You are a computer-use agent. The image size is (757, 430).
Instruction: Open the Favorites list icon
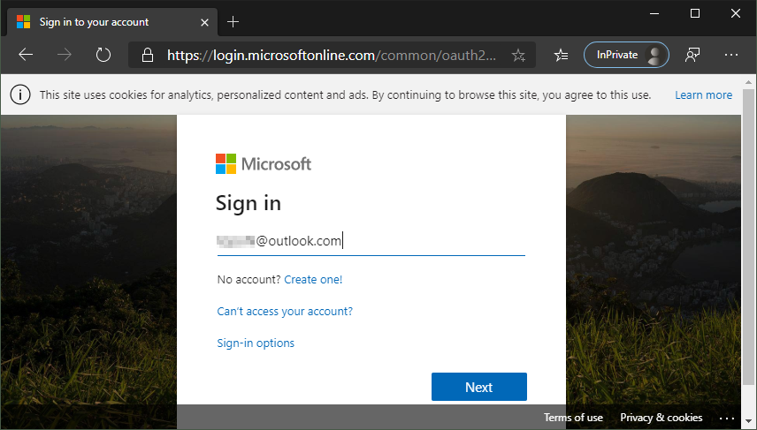[561, 55]
